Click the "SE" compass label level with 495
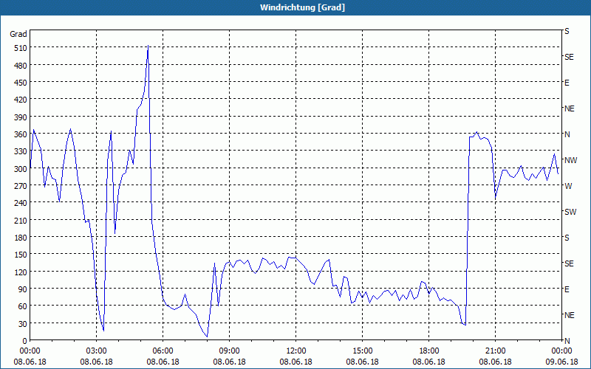Viewport: 591px width, 369px height. click(569, 57)
